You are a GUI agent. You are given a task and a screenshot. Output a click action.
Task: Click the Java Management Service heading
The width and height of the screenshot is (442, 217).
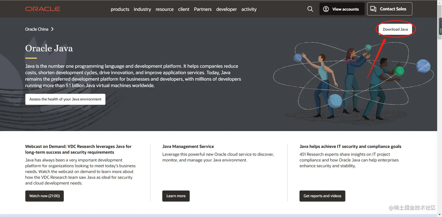pos(188,147)
